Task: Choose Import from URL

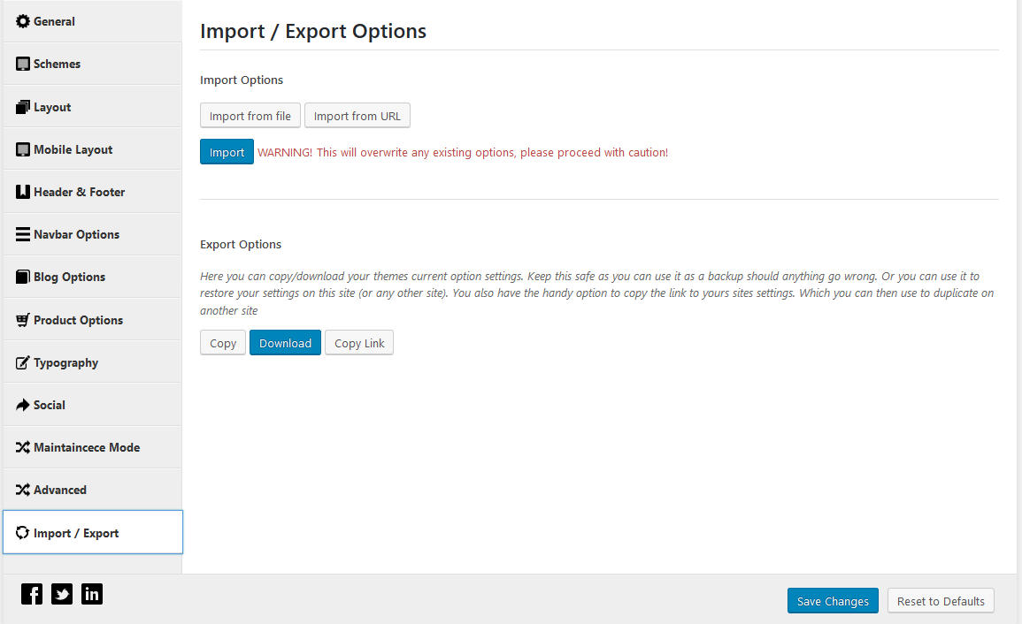Action: (357, 116)
